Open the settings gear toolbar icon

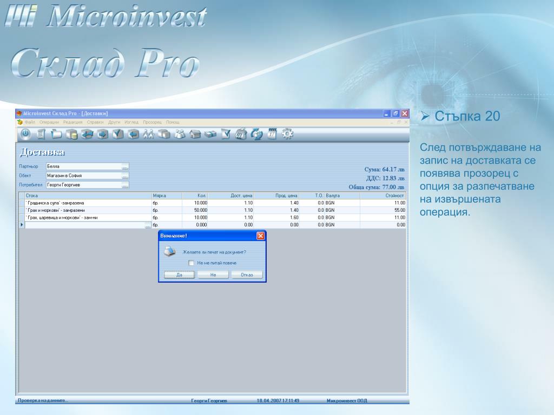coord(287,134)
